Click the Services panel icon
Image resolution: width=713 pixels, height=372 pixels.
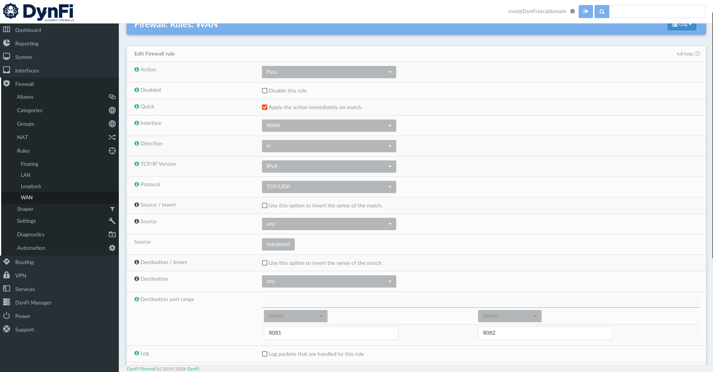click(7, 289)
